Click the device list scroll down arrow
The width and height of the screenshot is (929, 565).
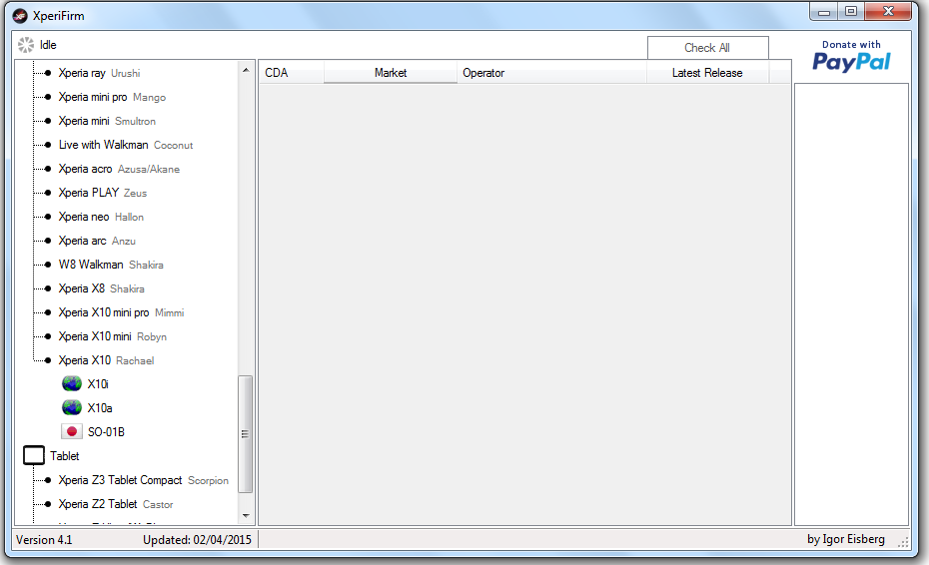pyautogui.click(x=246, y=516)
